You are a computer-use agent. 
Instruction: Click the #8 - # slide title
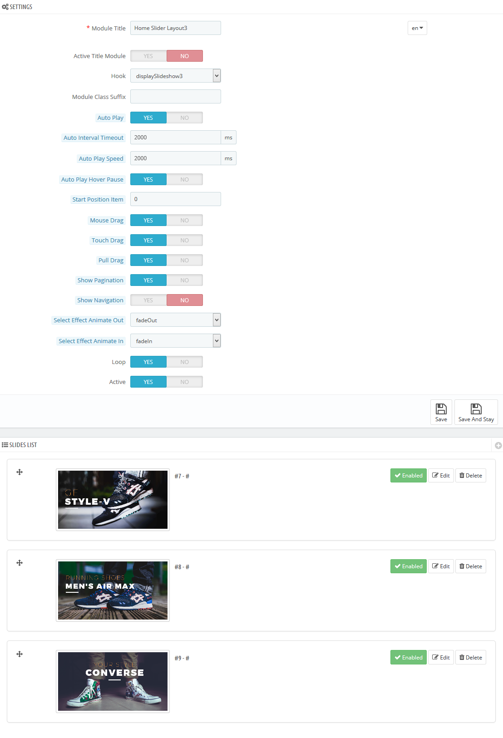coord(182,567)
